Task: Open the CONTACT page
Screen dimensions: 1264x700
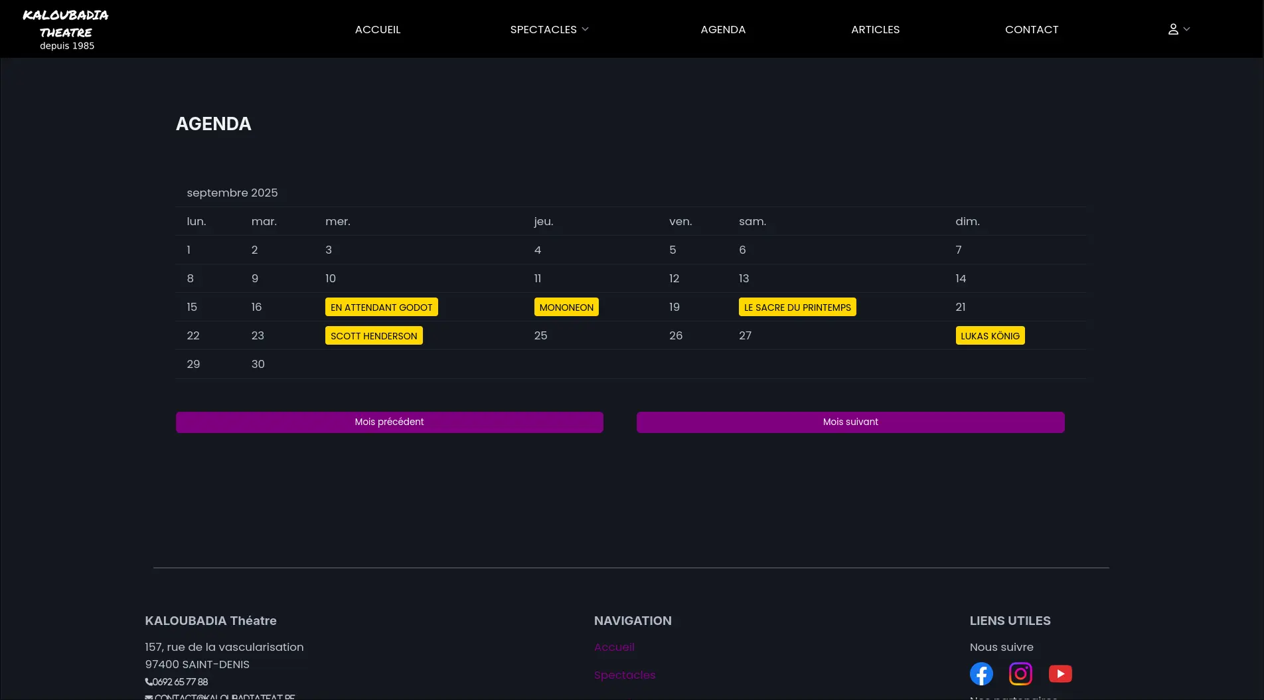Action: pos(1032,29)
